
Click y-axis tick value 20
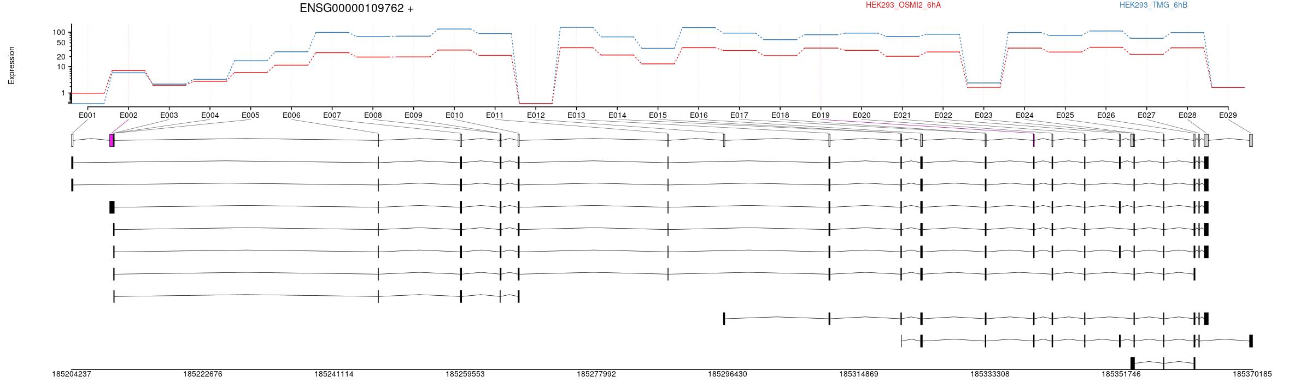[61, 57]
